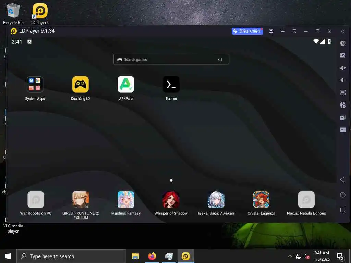Click the Điều khiển button
This screenshot has width=351, height=263.
click(x=247, y=31)
